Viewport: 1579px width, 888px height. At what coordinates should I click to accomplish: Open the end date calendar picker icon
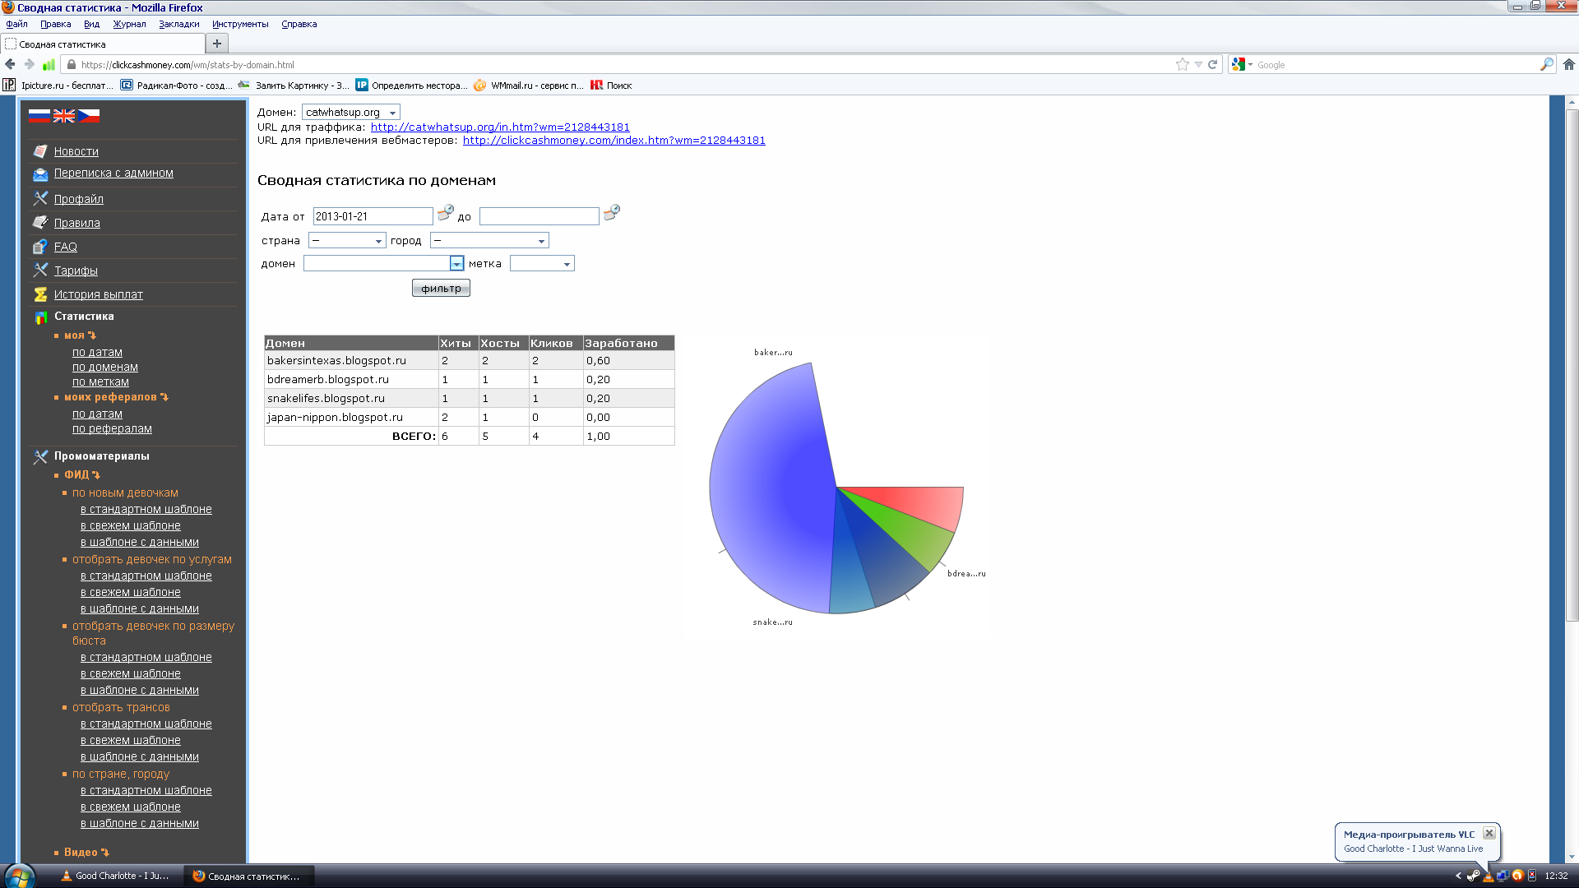coord(611,214)
